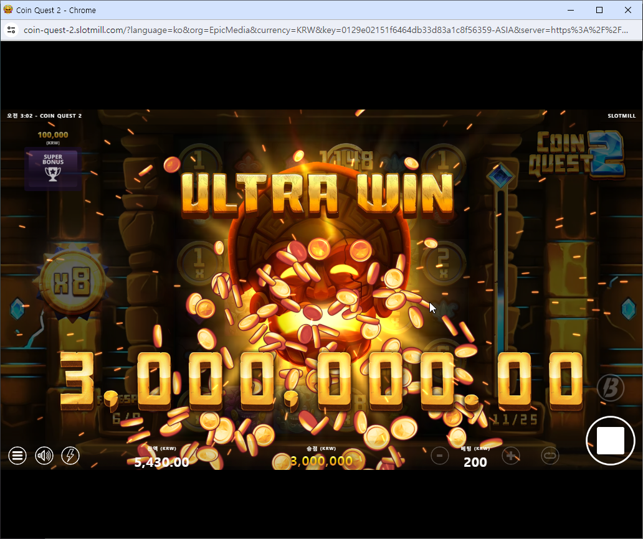
Task: Maximize the Chrome window
Action: tap(599, 10)
